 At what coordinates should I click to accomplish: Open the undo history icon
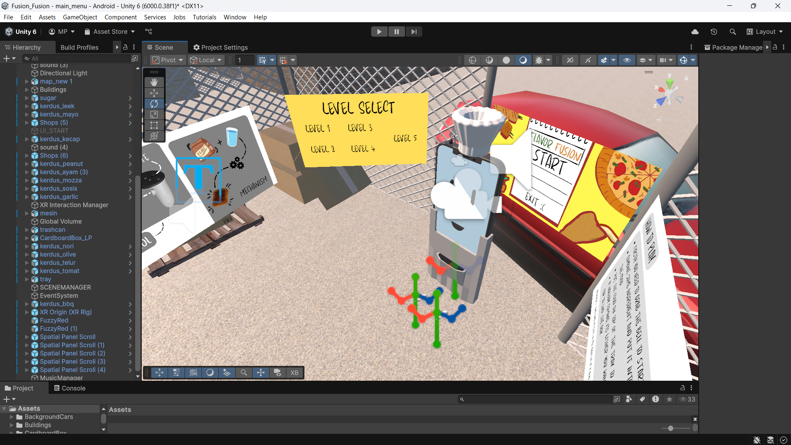tap(714, 32)
